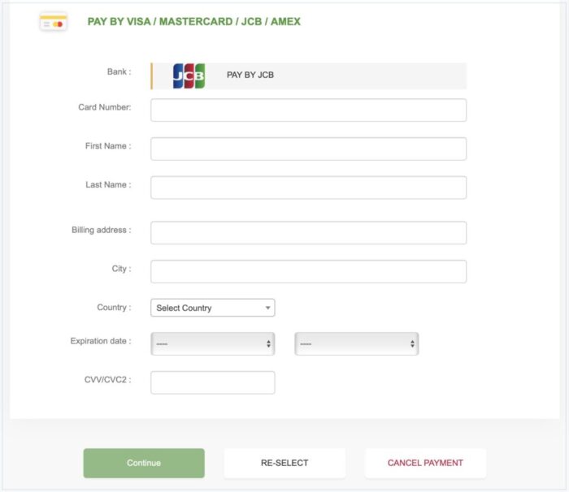Click the CVV/CVC2 label text
569x492 pixels.
tap(106, 379)
